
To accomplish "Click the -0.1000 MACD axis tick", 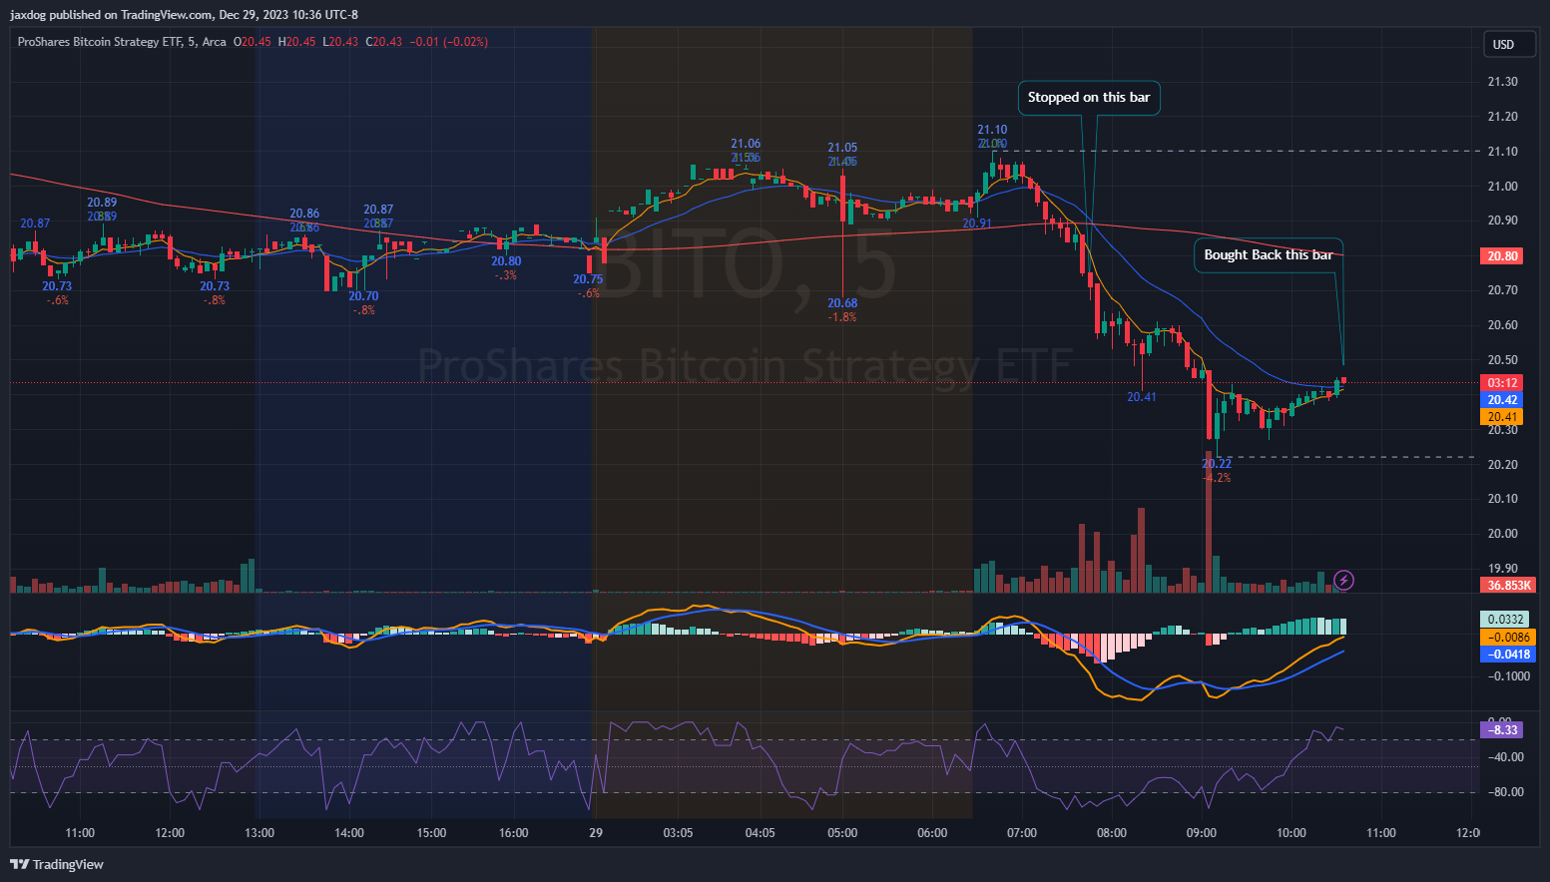I will click(1508, 676).
